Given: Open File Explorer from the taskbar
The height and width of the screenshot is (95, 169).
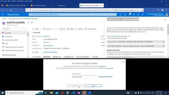Looking at the screenshot, I should tap(51, 93).
